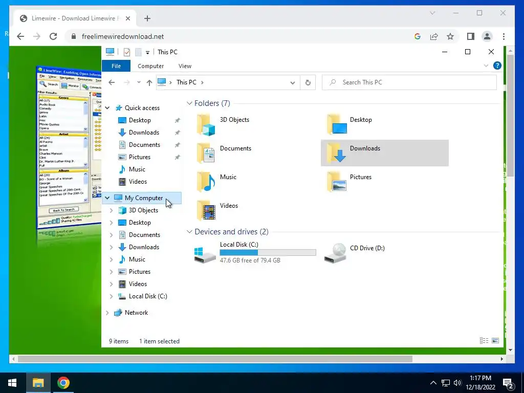
Task: Open recent locations dropdown arrow
Action: tap(139, 82)
